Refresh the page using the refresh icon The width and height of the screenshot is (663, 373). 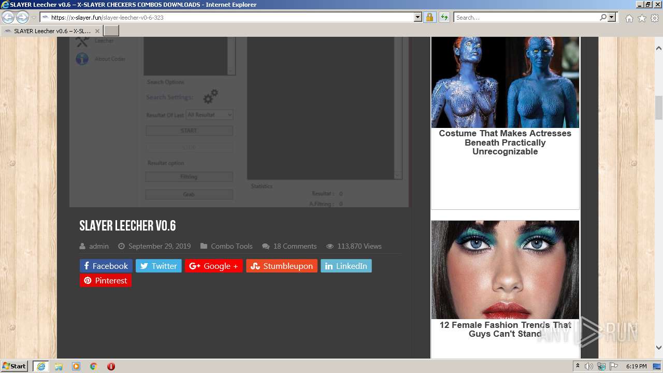pos(444,18)
